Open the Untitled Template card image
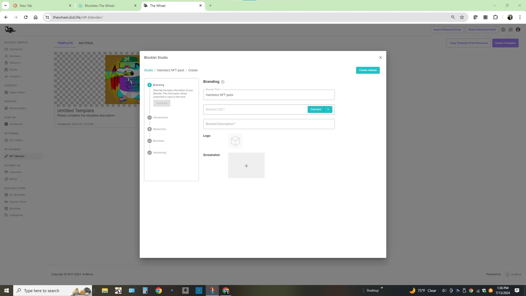Screen dimensions: 526x296 click(x=97, y=79)
